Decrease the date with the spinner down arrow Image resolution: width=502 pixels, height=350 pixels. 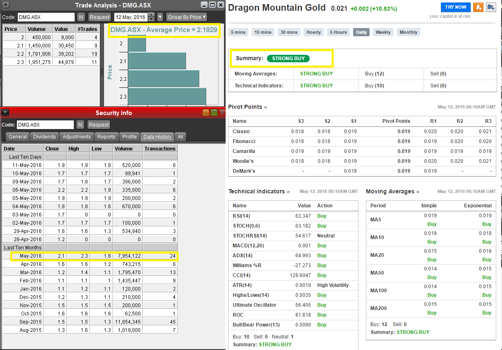[x=151, y=19]
